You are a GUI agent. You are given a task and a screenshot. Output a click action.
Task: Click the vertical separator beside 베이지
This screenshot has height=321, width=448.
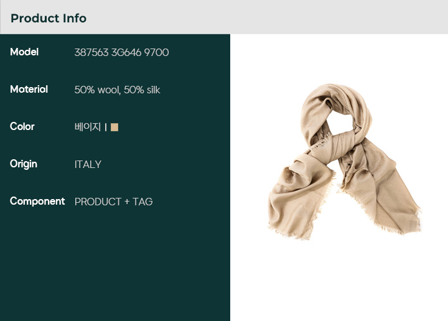tap(106, 127)
